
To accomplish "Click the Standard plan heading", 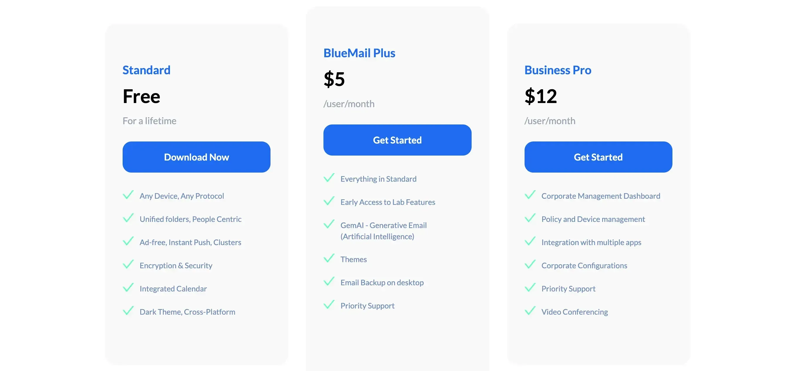I will pos(146,70).
